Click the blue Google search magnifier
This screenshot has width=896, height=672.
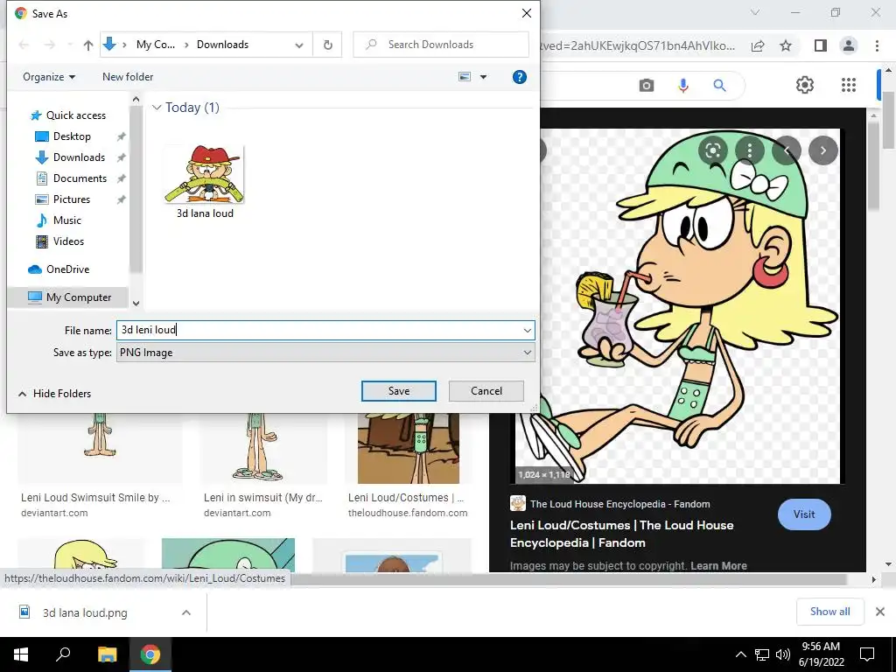[x=719, y=86]
